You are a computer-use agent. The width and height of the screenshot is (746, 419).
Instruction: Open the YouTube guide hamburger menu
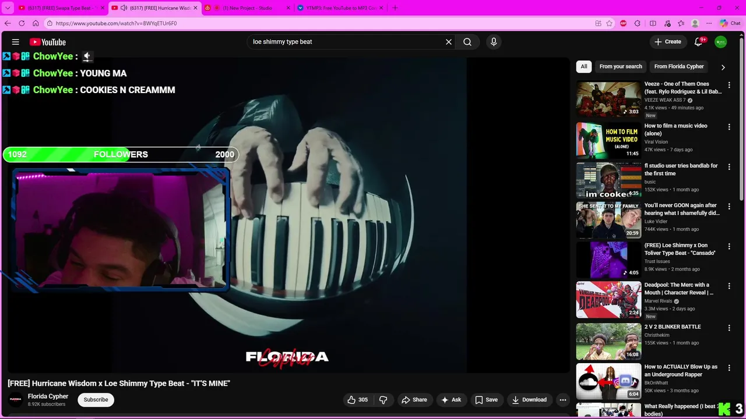pyautogui.click(x=16, y=42)
